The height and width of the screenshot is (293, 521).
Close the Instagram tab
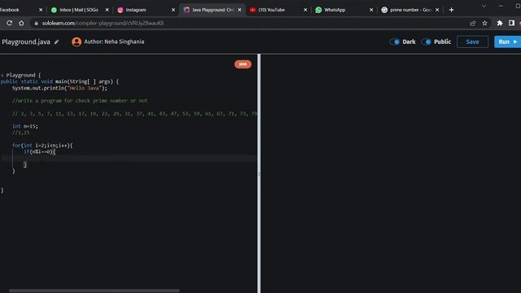coord(173,10)
